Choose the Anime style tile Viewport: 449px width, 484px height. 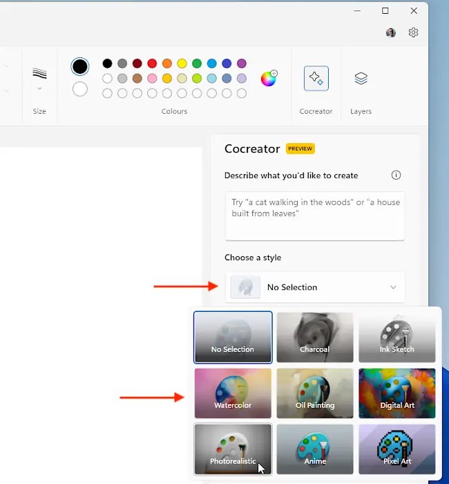click(x=315, y=449)
